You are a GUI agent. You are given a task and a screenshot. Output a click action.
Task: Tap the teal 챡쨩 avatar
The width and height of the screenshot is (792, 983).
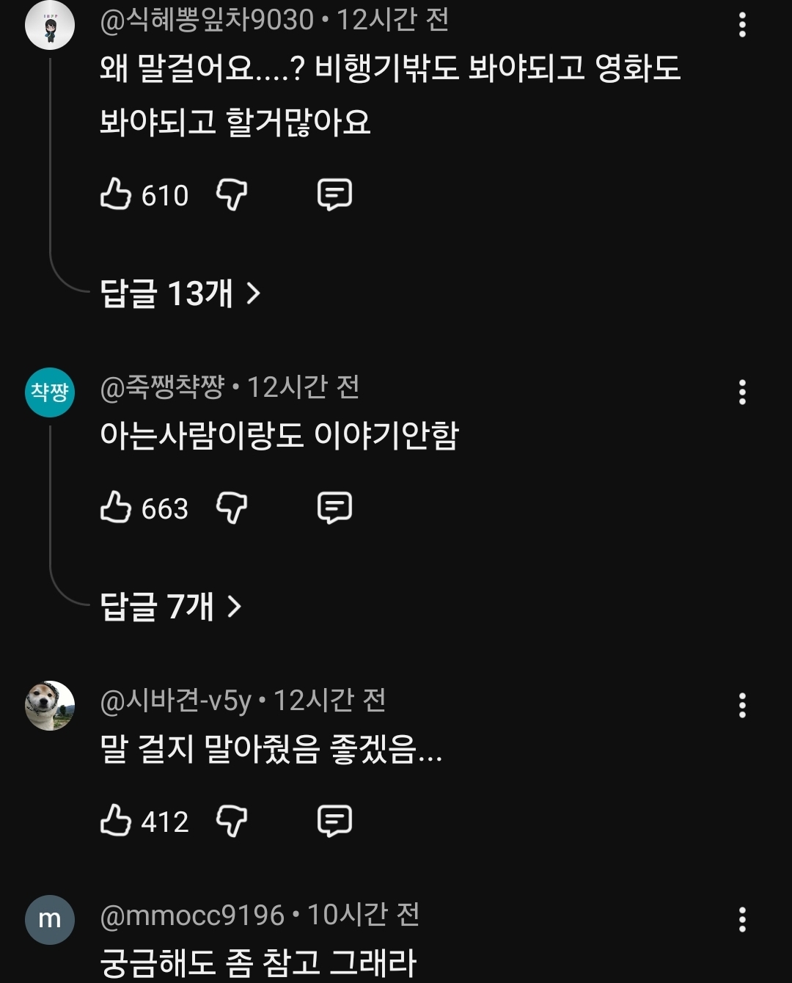50,392
